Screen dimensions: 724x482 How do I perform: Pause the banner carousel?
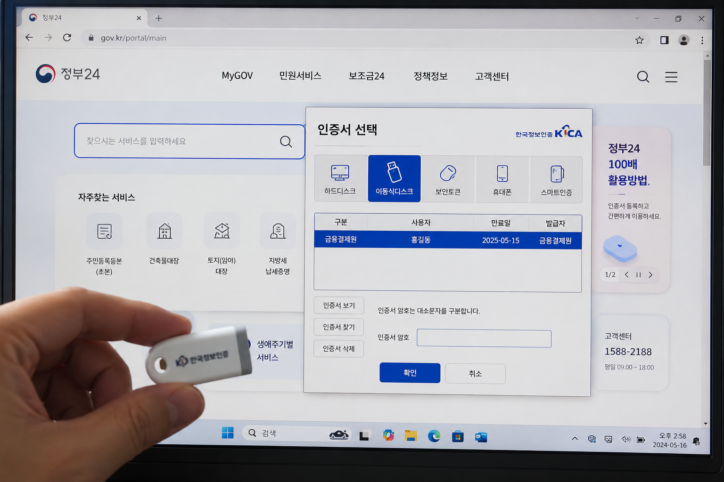pos(638,275)
